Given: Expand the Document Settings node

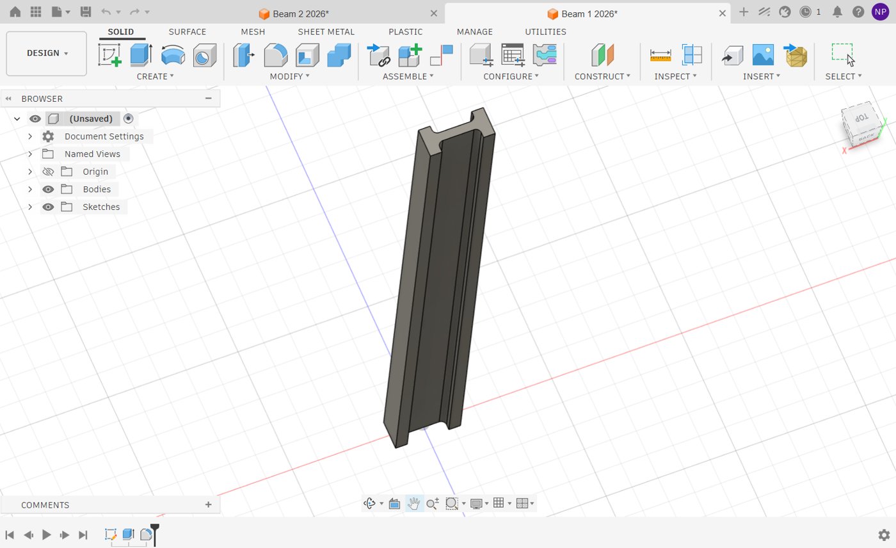Looking at the screenshot, I should pyautogui.click(x=30, y=136).
